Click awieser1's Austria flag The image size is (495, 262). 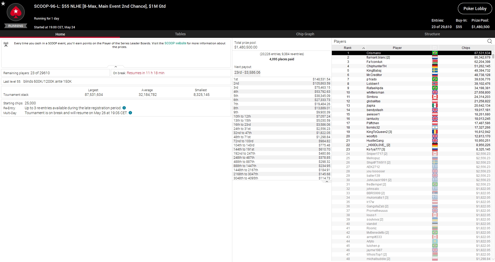click(435, 114)
